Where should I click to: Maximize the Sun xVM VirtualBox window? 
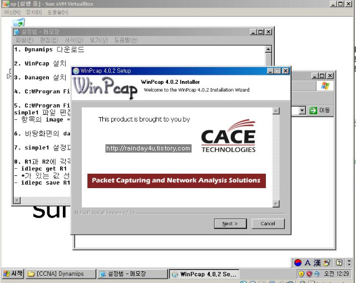(x=340, y=4)
